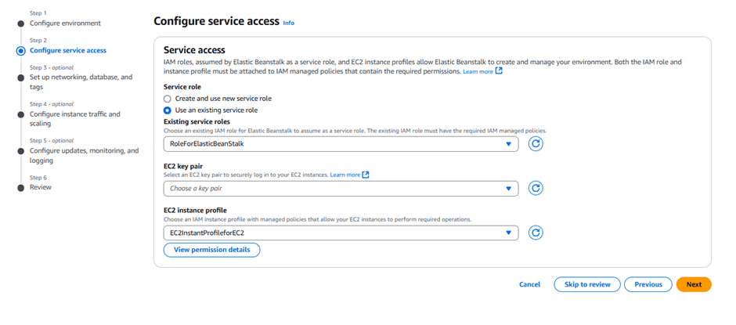Viewport: 736px width, 325px height.
Task: Open the RoleForElasticBeanStalk service role dropdown
Action: [341, 144]
